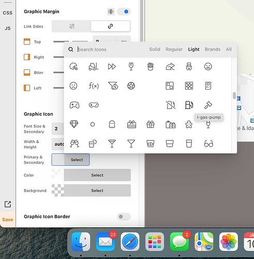
Task: Pick the function f(x) icon
Action: (94, 85)
